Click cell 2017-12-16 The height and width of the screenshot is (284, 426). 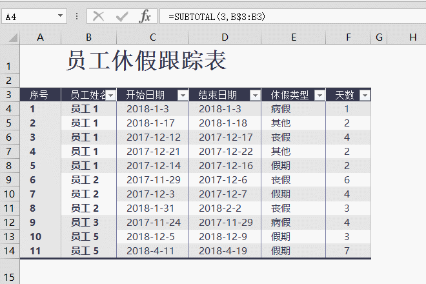pyautogui.click(x=225, y=165)
